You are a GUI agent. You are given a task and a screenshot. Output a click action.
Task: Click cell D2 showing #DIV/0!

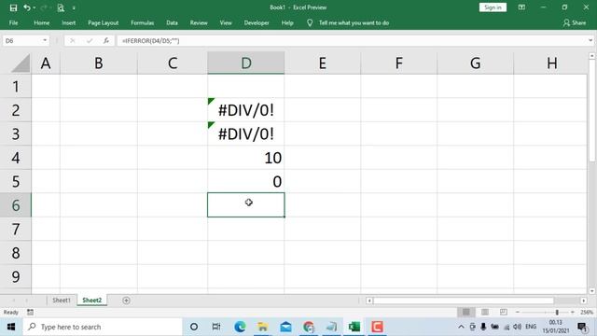click(x=246, y=110)
